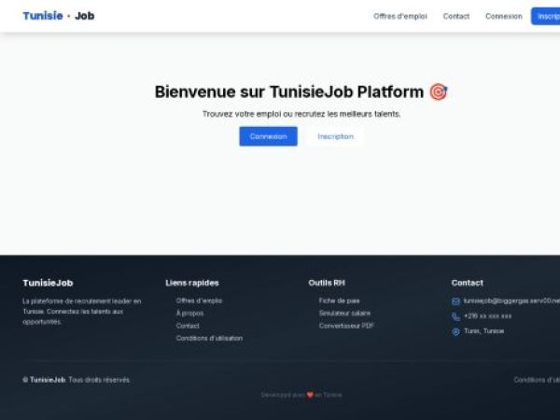
Task: Click the blue Connexion button in hero
Action: click(x=268, y=136)
